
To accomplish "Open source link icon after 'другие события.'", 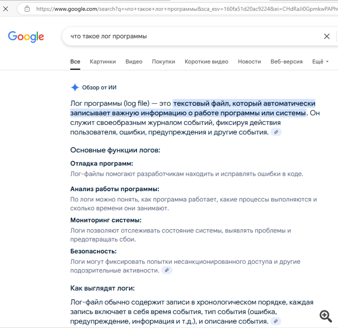I will [276, 132].
